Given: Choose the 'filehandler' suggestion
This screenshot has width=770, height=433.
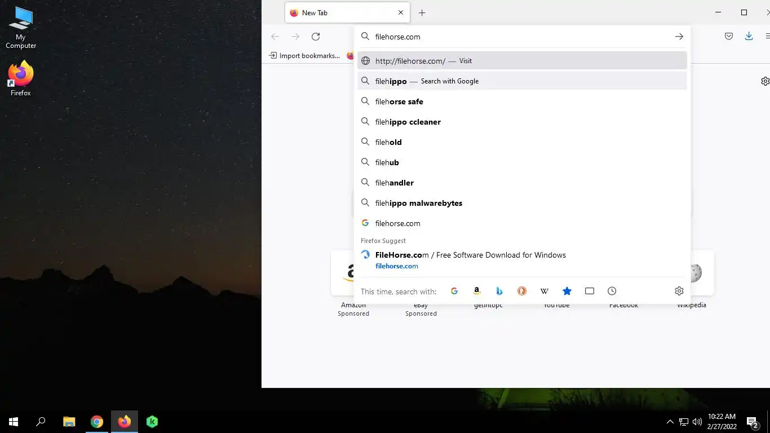Looking at the screenshot, I should 522,183.
